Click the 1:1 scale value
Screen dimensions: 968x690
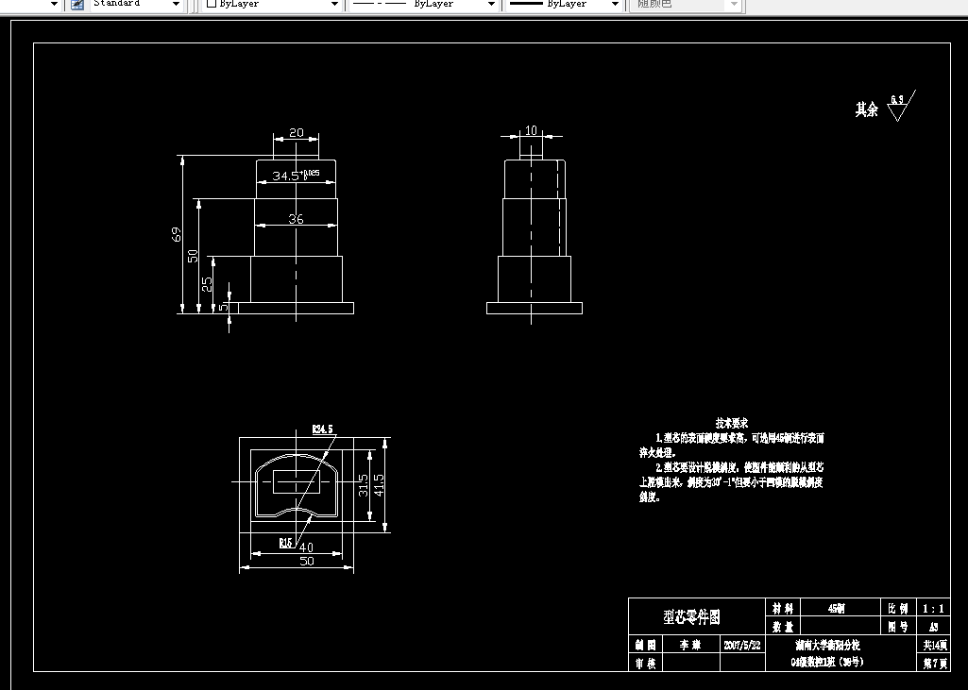tap(933, 609)
